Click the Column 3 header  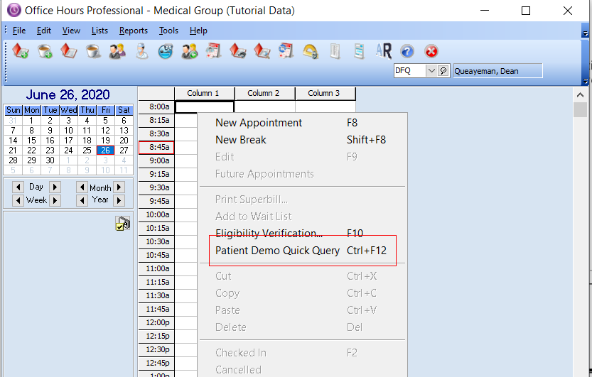pos(325,94)
